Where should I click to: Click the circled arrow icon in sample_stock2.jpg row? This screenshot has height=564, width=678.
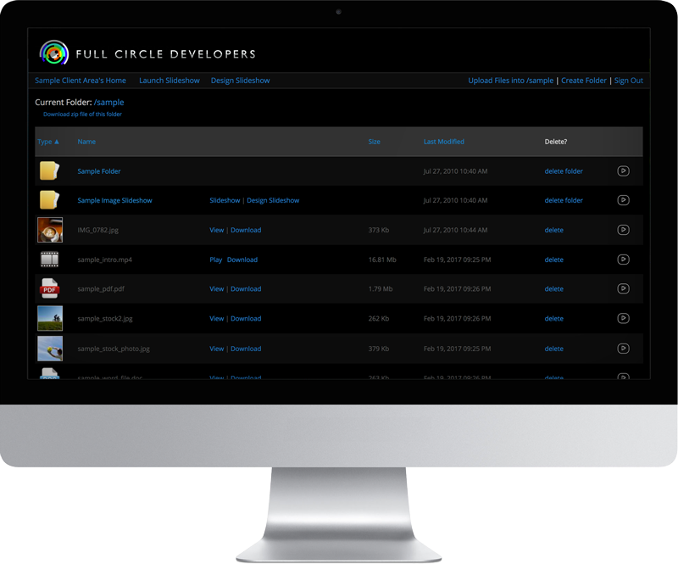(623, 318)
